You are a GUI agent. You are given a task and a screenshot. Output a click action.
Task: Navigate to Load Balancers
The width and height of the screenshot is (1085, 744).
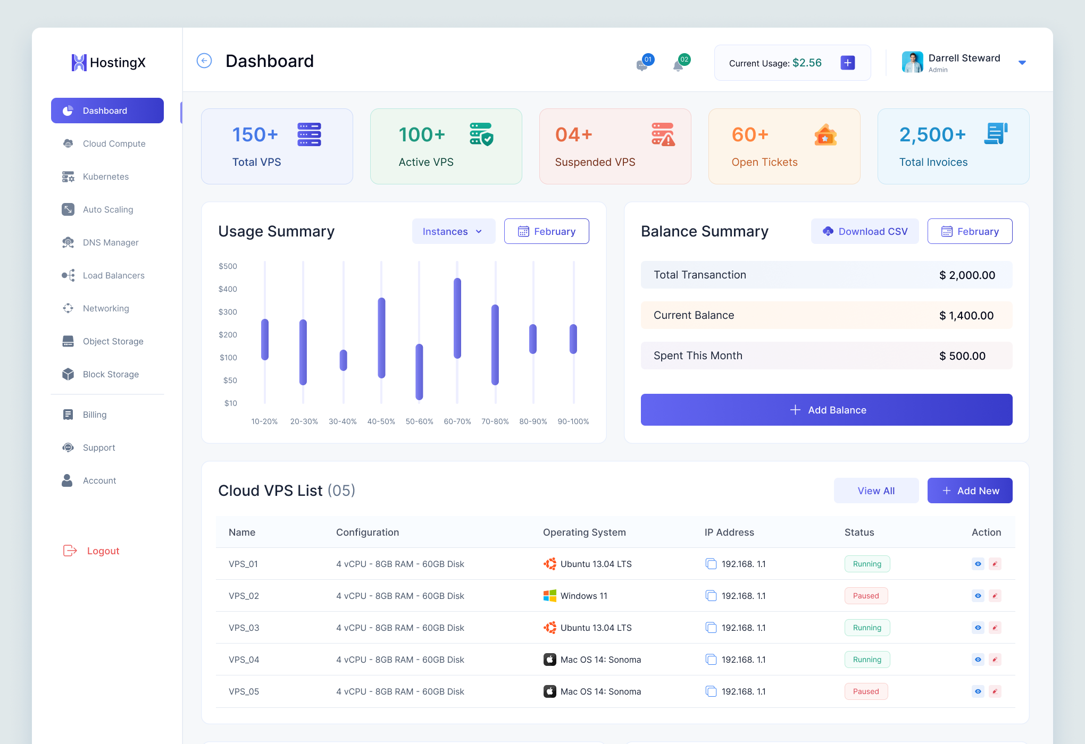click(113, 275)
